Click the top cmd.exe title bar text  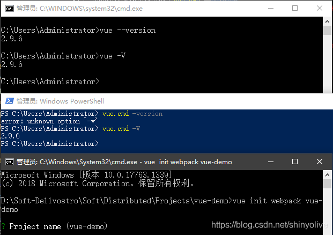click(x=80, y=9)
